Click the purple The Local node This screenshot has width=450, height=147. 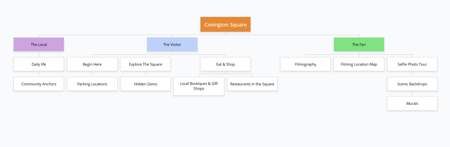[39, 44]
